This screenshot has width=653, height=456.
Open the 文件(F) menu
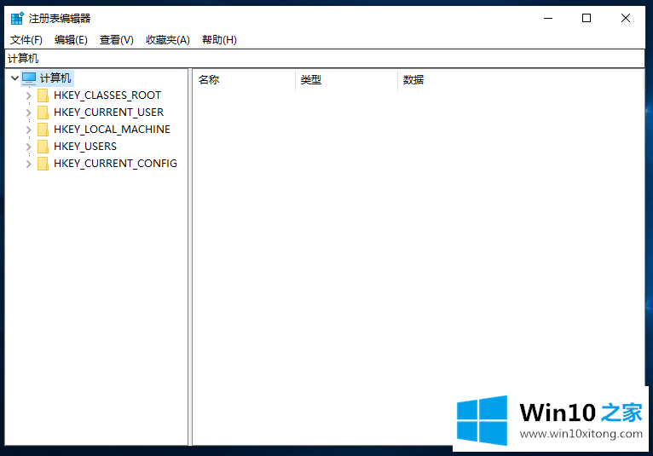(x=26, y=40)
